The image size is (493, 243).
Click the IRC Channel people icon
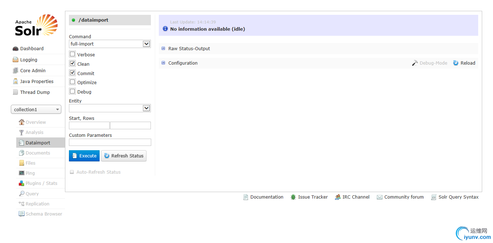pos(338,197)
